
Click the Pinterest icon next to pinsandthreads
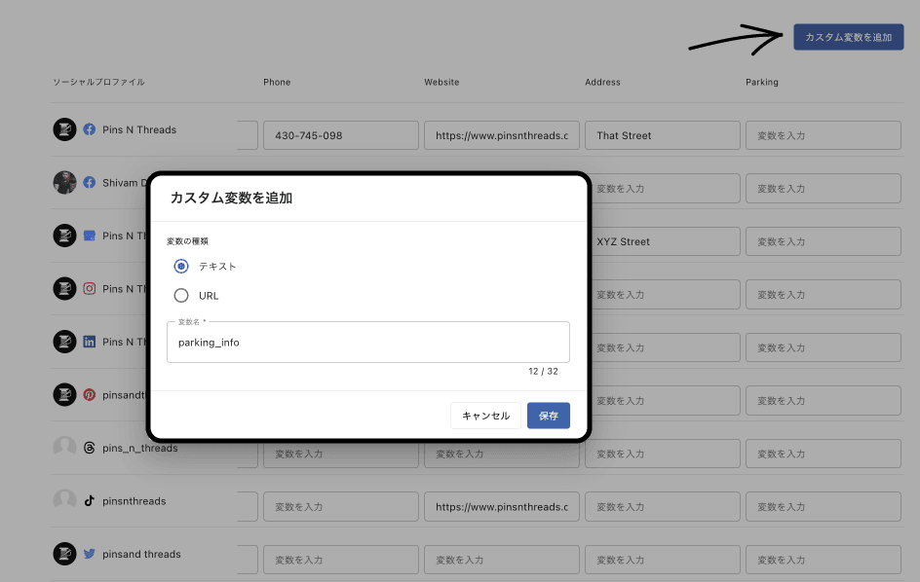(x=90, y=395)
